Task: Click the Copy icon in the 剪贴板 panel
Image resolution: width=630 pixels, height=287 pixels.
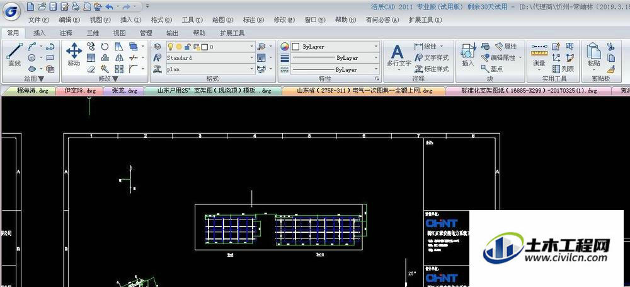Action: click(x=610, y=58)
